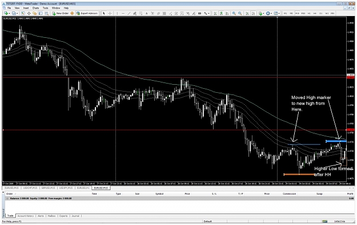The height and width of the screenshot is (225, 357).
Task: Switch chart to Candlesticks mode
Action: pos(221,14)
